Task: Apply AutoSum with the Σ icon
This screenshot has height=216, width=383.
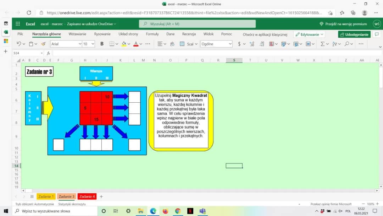Action: pos(322,44)
